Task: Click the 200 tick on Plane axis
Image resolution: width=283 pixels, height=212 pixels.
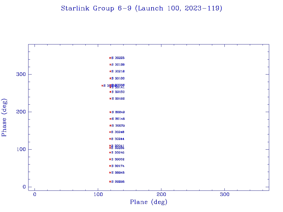Action: tap(161, 194)
